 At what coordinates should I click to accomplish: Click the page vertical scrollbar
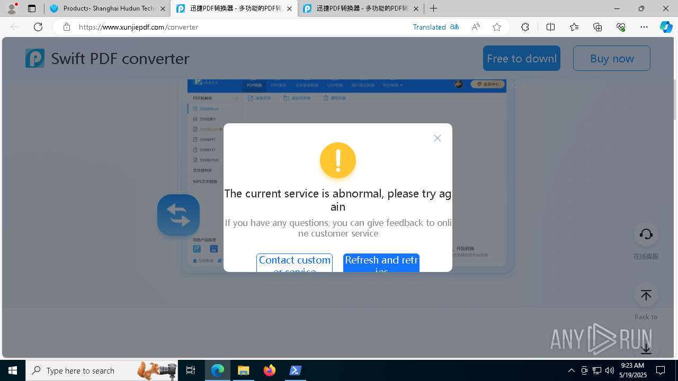675,99
